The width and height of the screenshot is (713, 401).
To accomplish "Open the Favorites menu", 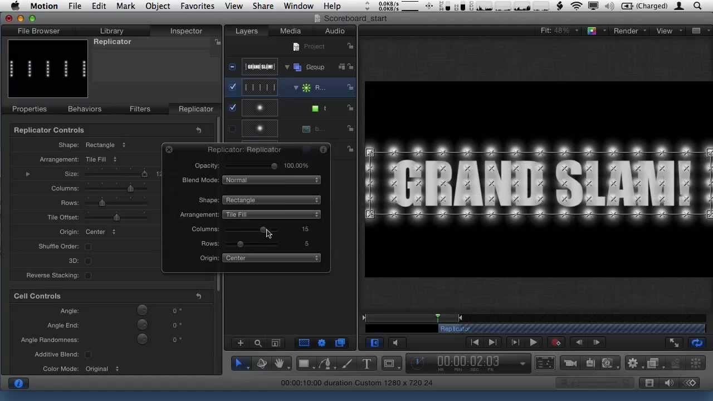I will pos(197,6).
